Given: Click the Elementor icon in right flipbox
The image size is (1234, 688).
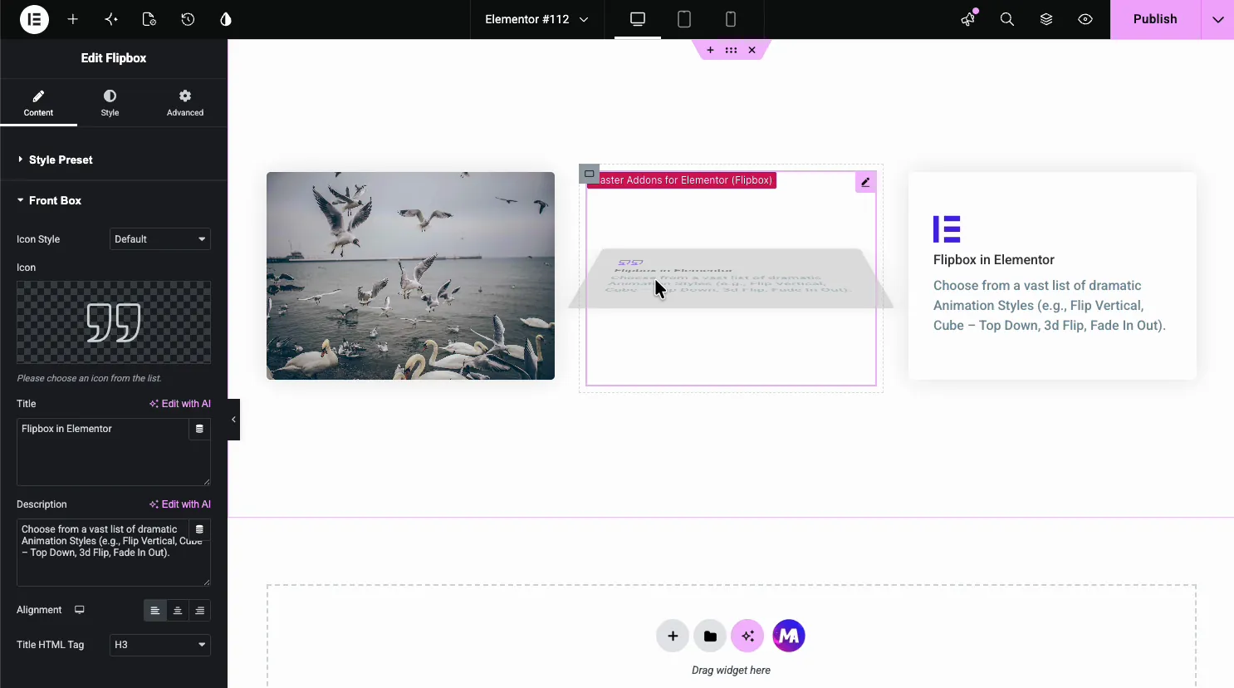Looking at the screenshot, I should (947, 229).
